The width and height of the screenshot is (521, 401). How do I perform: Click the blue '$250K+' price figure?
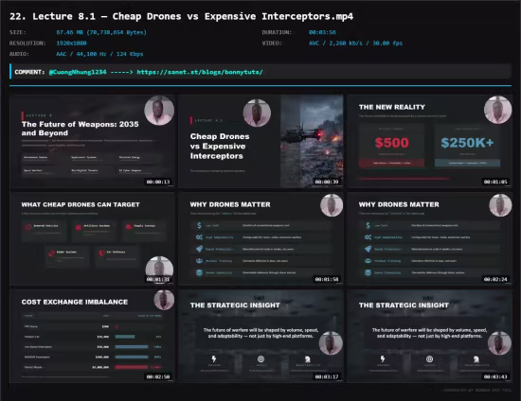(x=467, y=143)
